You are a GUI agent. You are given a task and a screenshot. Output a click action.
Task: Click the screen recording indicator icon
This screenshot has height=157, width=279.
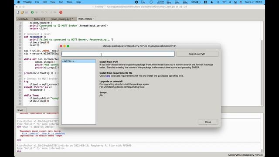(x=136, y=2)
